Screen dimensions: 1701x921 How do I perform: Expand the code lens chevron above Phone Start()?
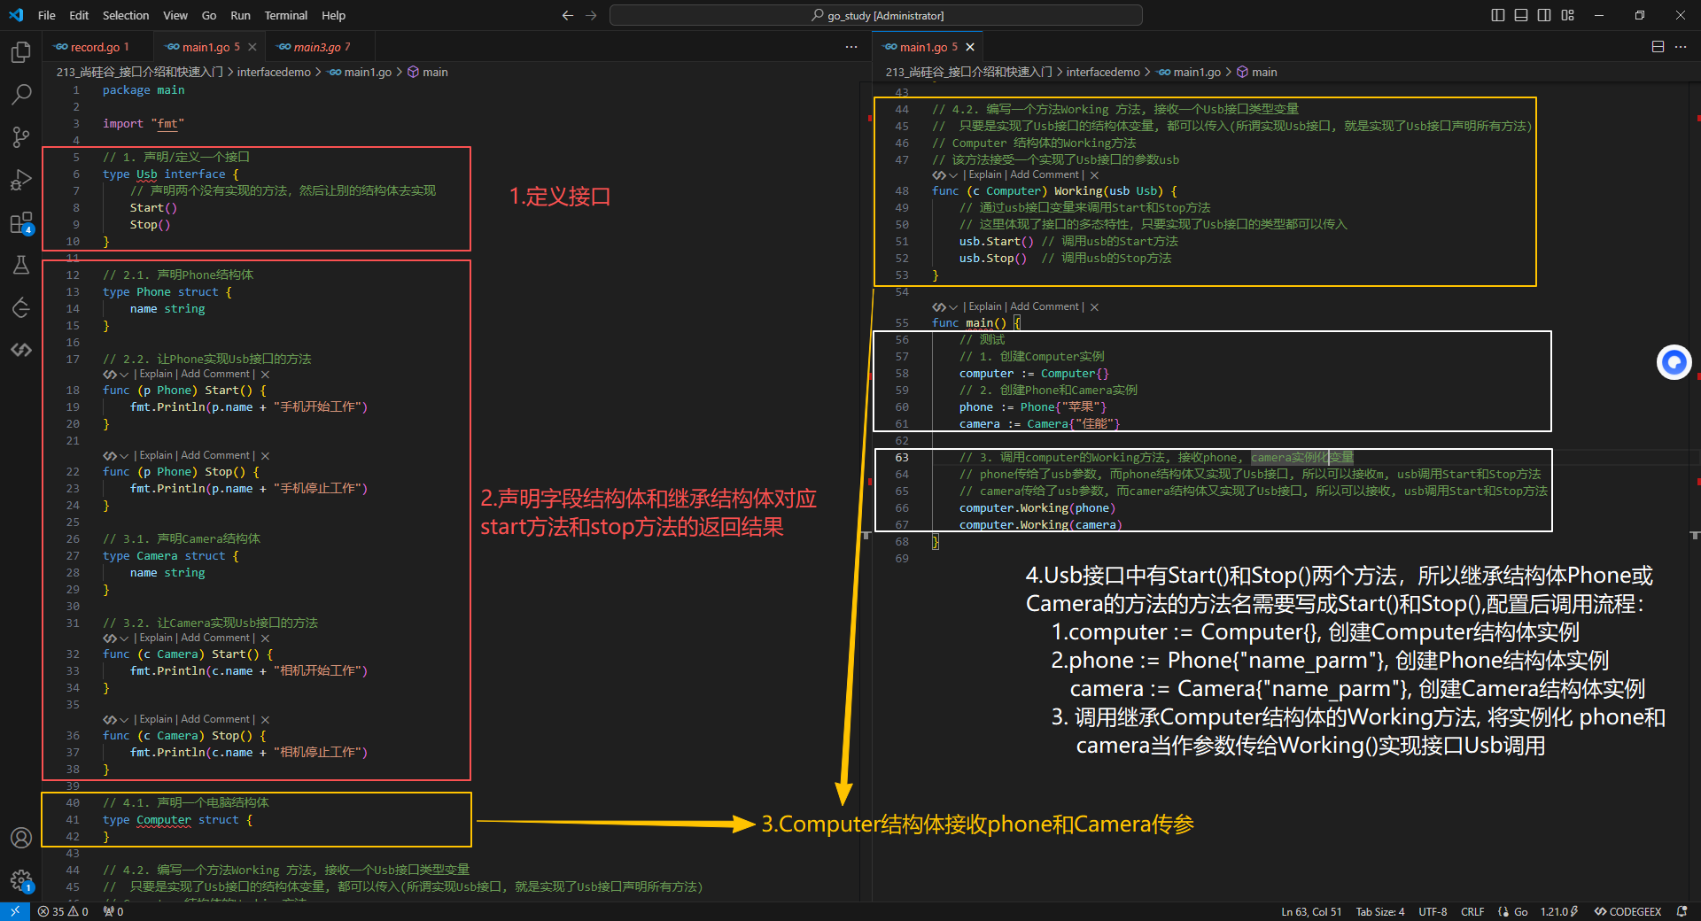tap(123, 375)
